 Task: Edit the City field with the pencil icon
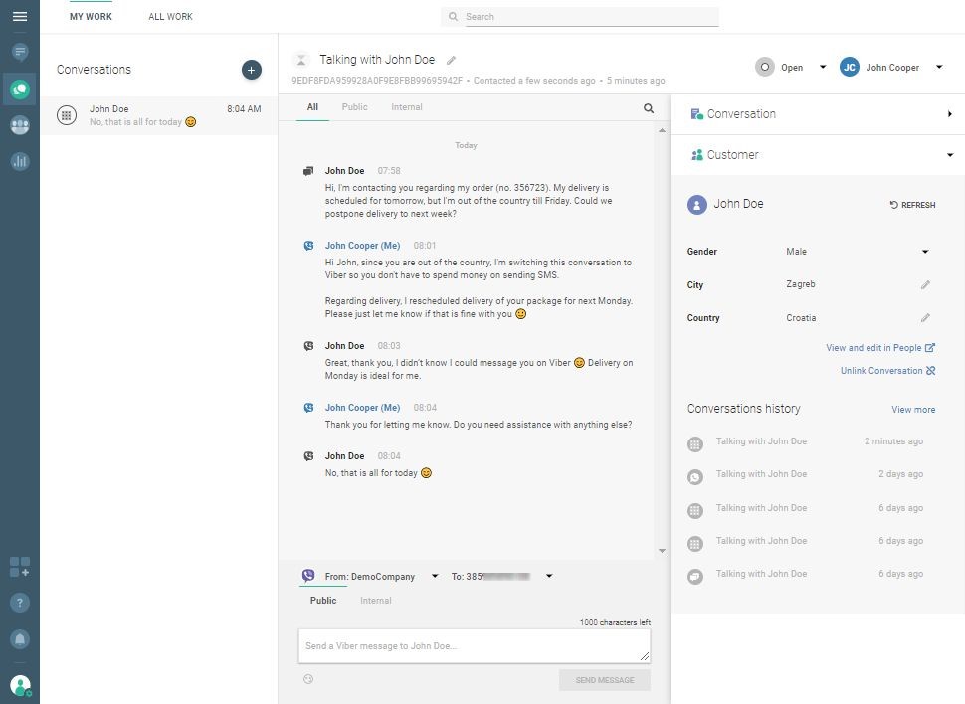click(x=925, y=285)
